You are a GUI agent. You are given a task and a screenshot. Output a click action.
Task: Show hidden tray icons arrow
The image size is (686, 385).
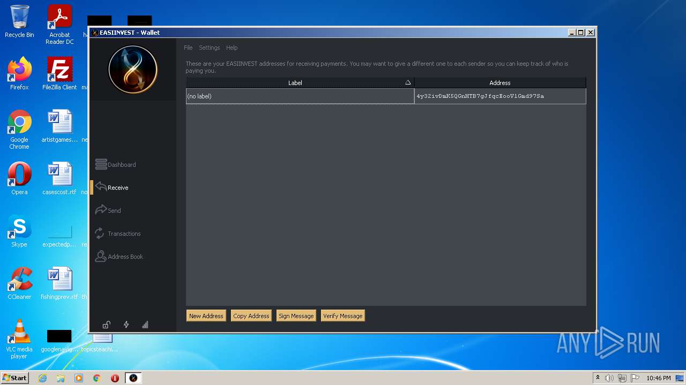pos(598,378)
